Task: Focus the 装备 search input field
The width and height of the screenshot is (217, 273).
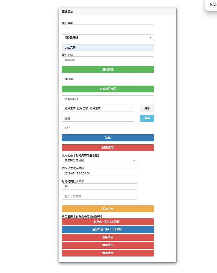Action: [98, 118]
